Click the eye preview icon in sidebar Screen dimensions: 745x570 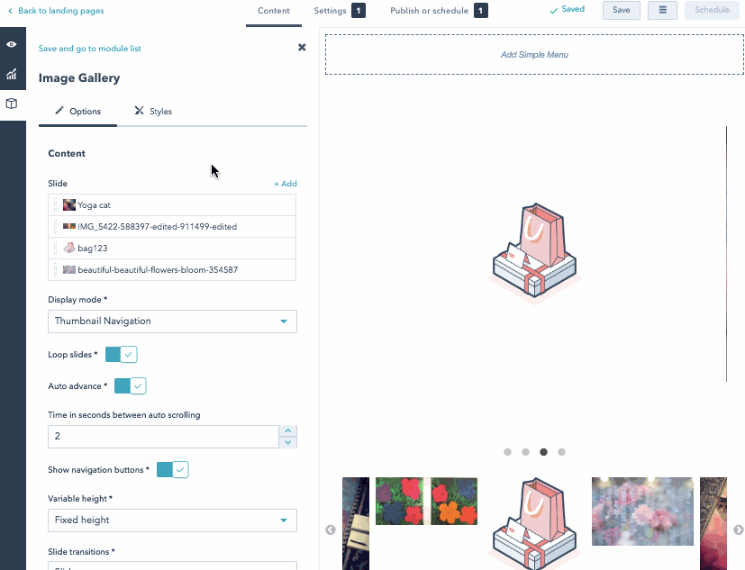(x=12, y=44)
